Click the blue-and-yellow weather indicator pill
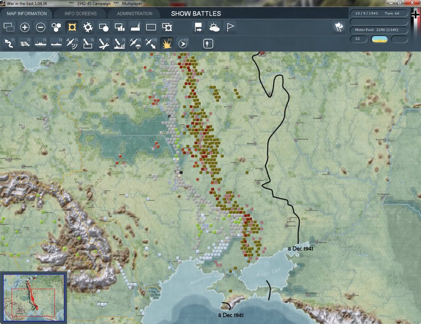This screenshot has width=421, height=324. [x=379, y=39]
